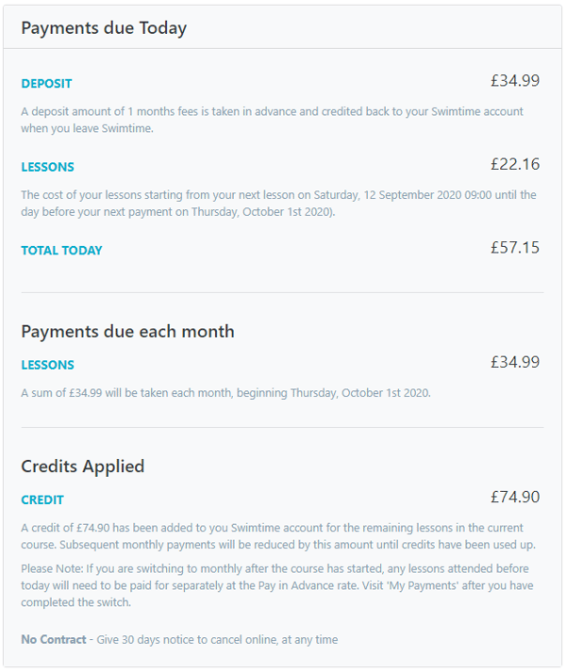Select the monthly LESSONS label

click(47, 365)
